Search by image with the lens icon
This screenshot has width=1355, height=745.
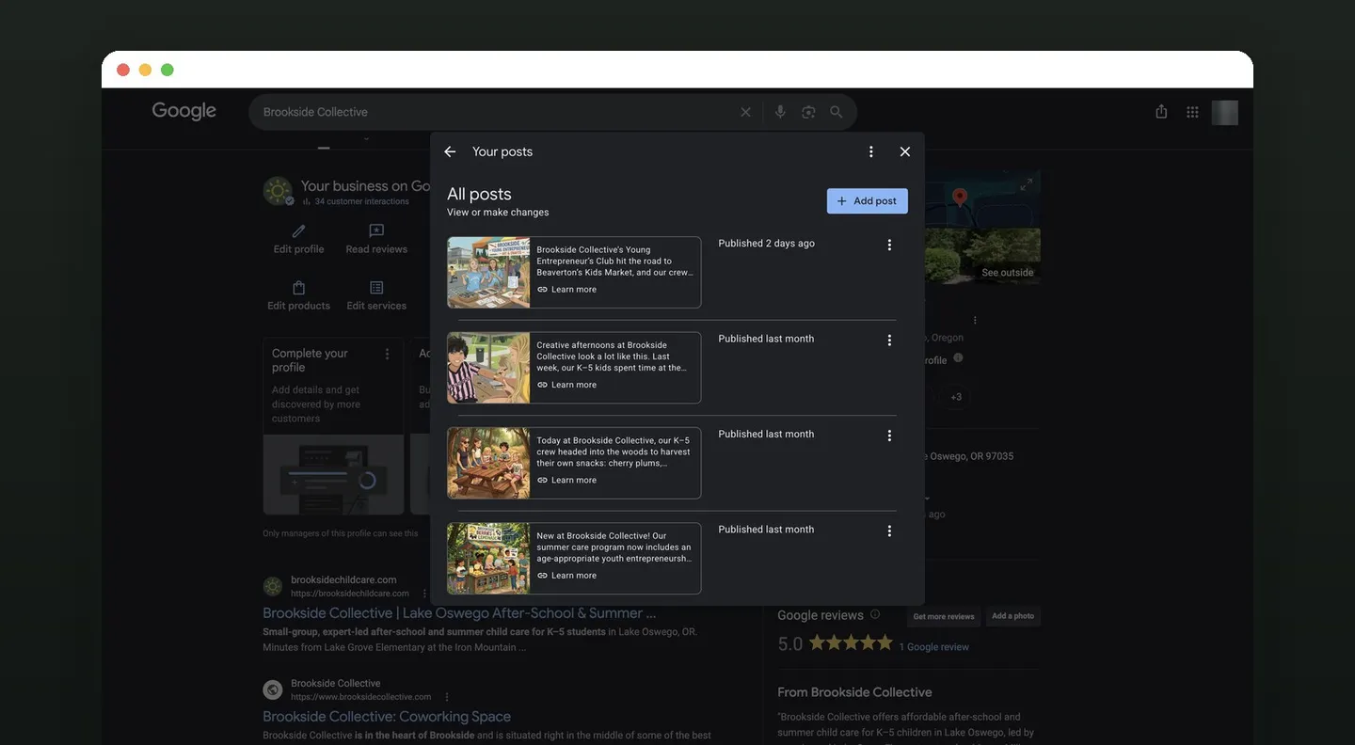808,112
